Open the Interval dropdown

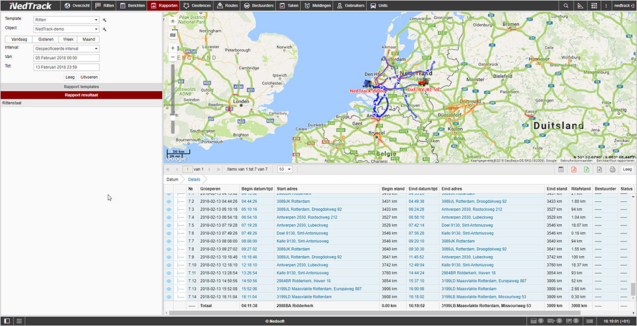pyautogui.click(x=67, y=48)
